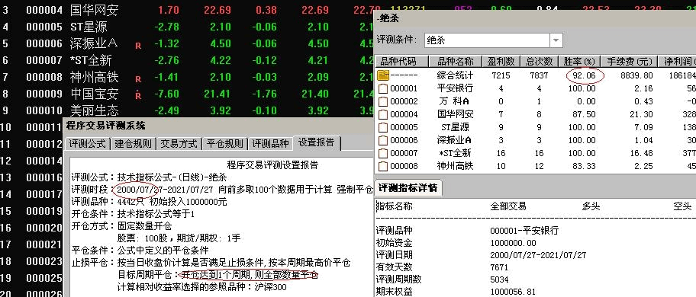The width and height of the screenshot is (696, 297).
Task: Click the 评测品种 4442只 line in report
Action: pos(149,202)
